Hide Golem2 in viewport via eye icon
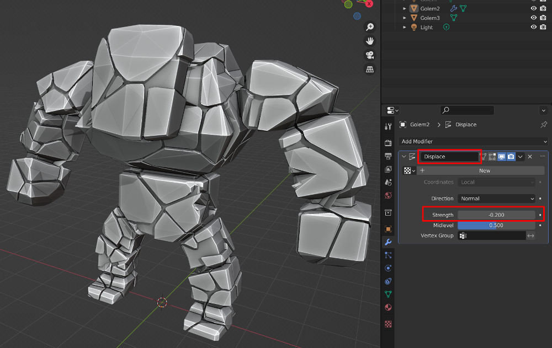Image resolution: width=552 pixels, height=348 pixels. 534,9
